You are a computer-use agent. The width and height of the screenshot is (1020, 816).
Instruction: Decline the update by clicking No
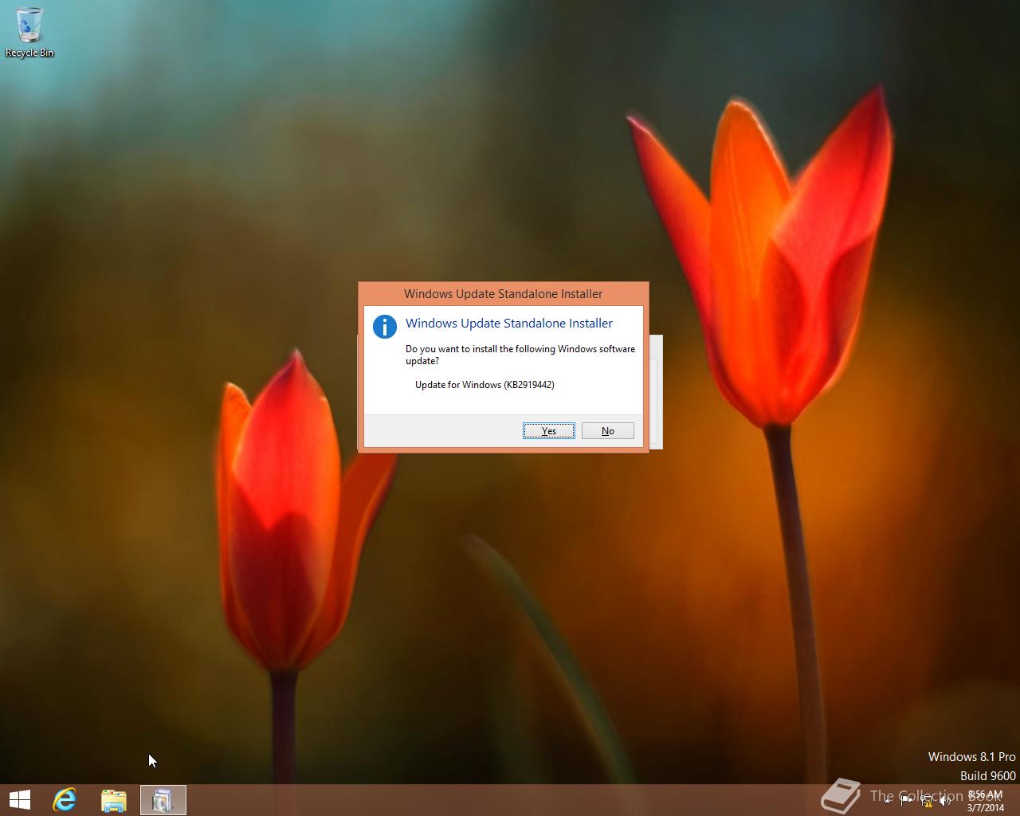[608, 431]
